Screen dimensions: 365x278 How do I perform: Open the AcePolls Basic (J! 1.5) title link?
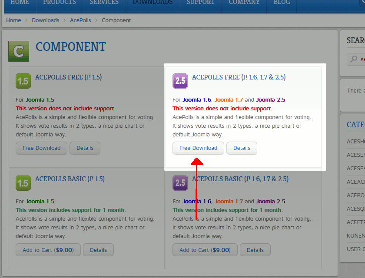[70, 179]
